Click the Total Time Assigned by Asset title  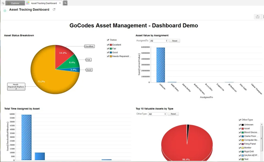(x=22, y=109)
